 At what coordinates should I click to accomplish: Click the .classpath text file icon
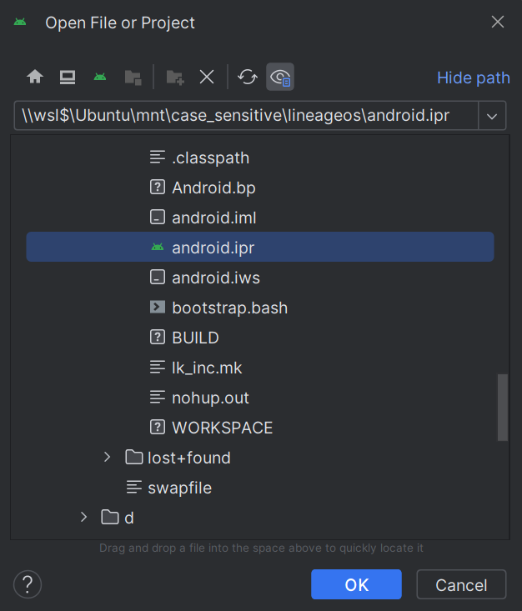tap(158, 158)
